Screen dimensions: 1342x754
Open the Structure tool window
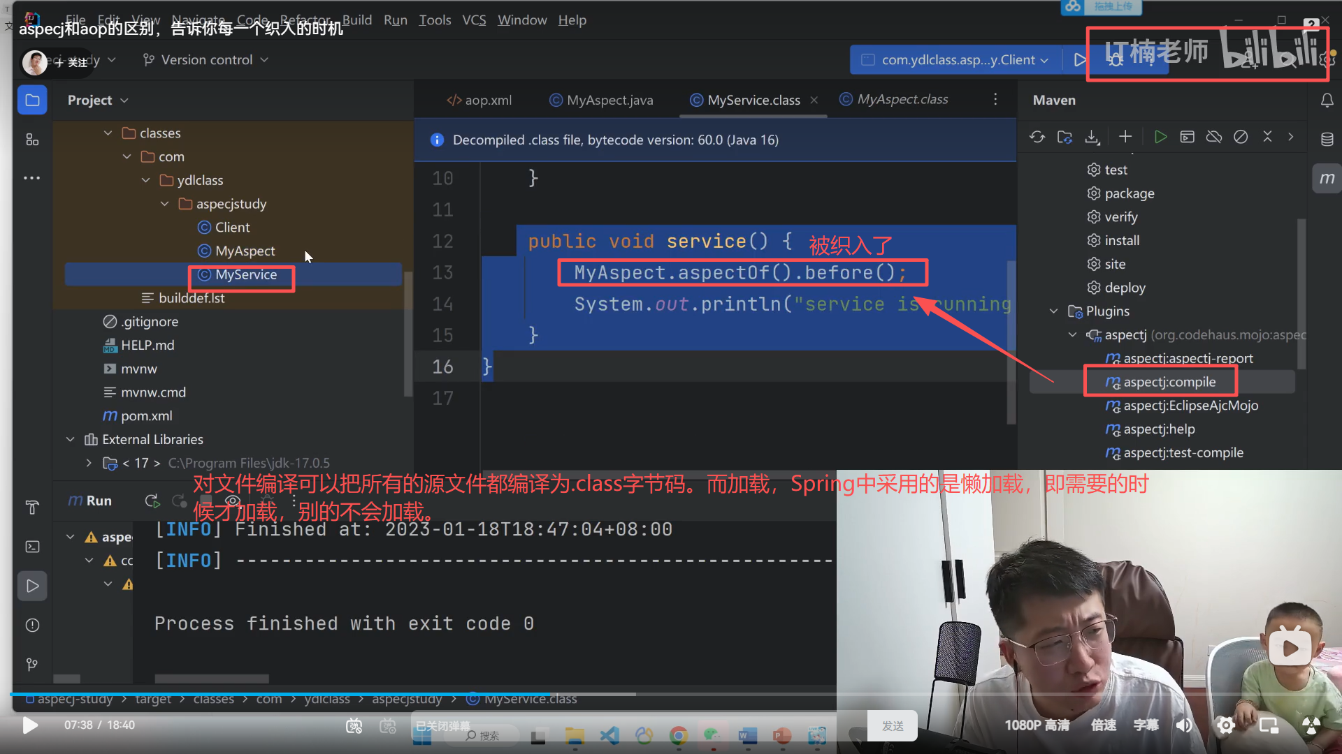tap(32, 140)
